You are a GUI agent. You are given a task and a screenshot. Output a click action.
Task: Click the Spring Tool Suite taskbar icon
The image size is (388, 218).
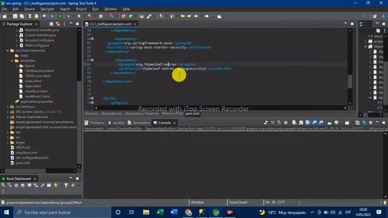216,213
